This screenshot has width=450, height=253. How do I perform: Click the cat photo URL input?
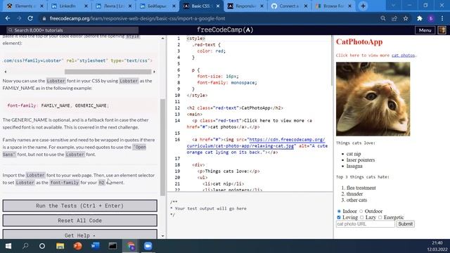(x=366, y=224)
